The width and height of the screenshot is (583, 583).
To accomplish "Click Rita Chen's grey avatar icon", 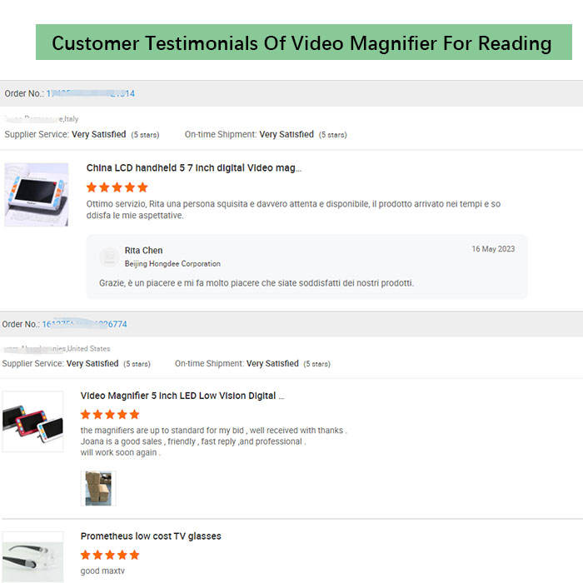I will point(107,257).
